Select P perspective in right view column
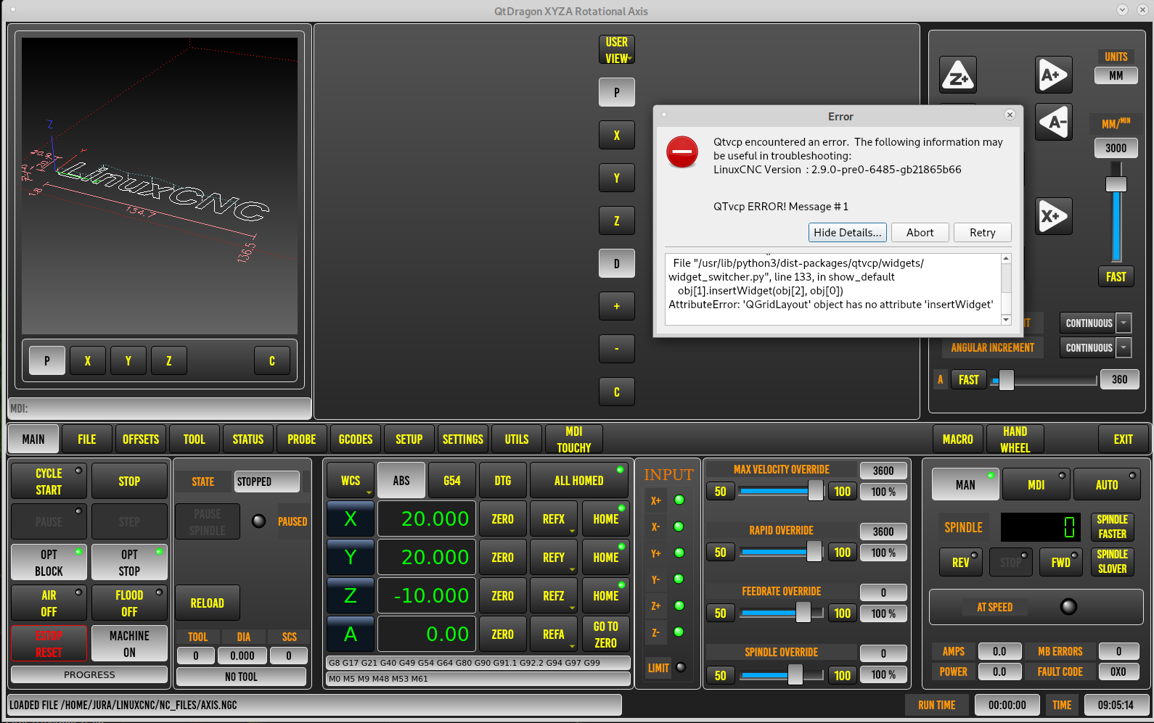The image size is (1154, 723). pyautogui.click(x=617, y=92)
